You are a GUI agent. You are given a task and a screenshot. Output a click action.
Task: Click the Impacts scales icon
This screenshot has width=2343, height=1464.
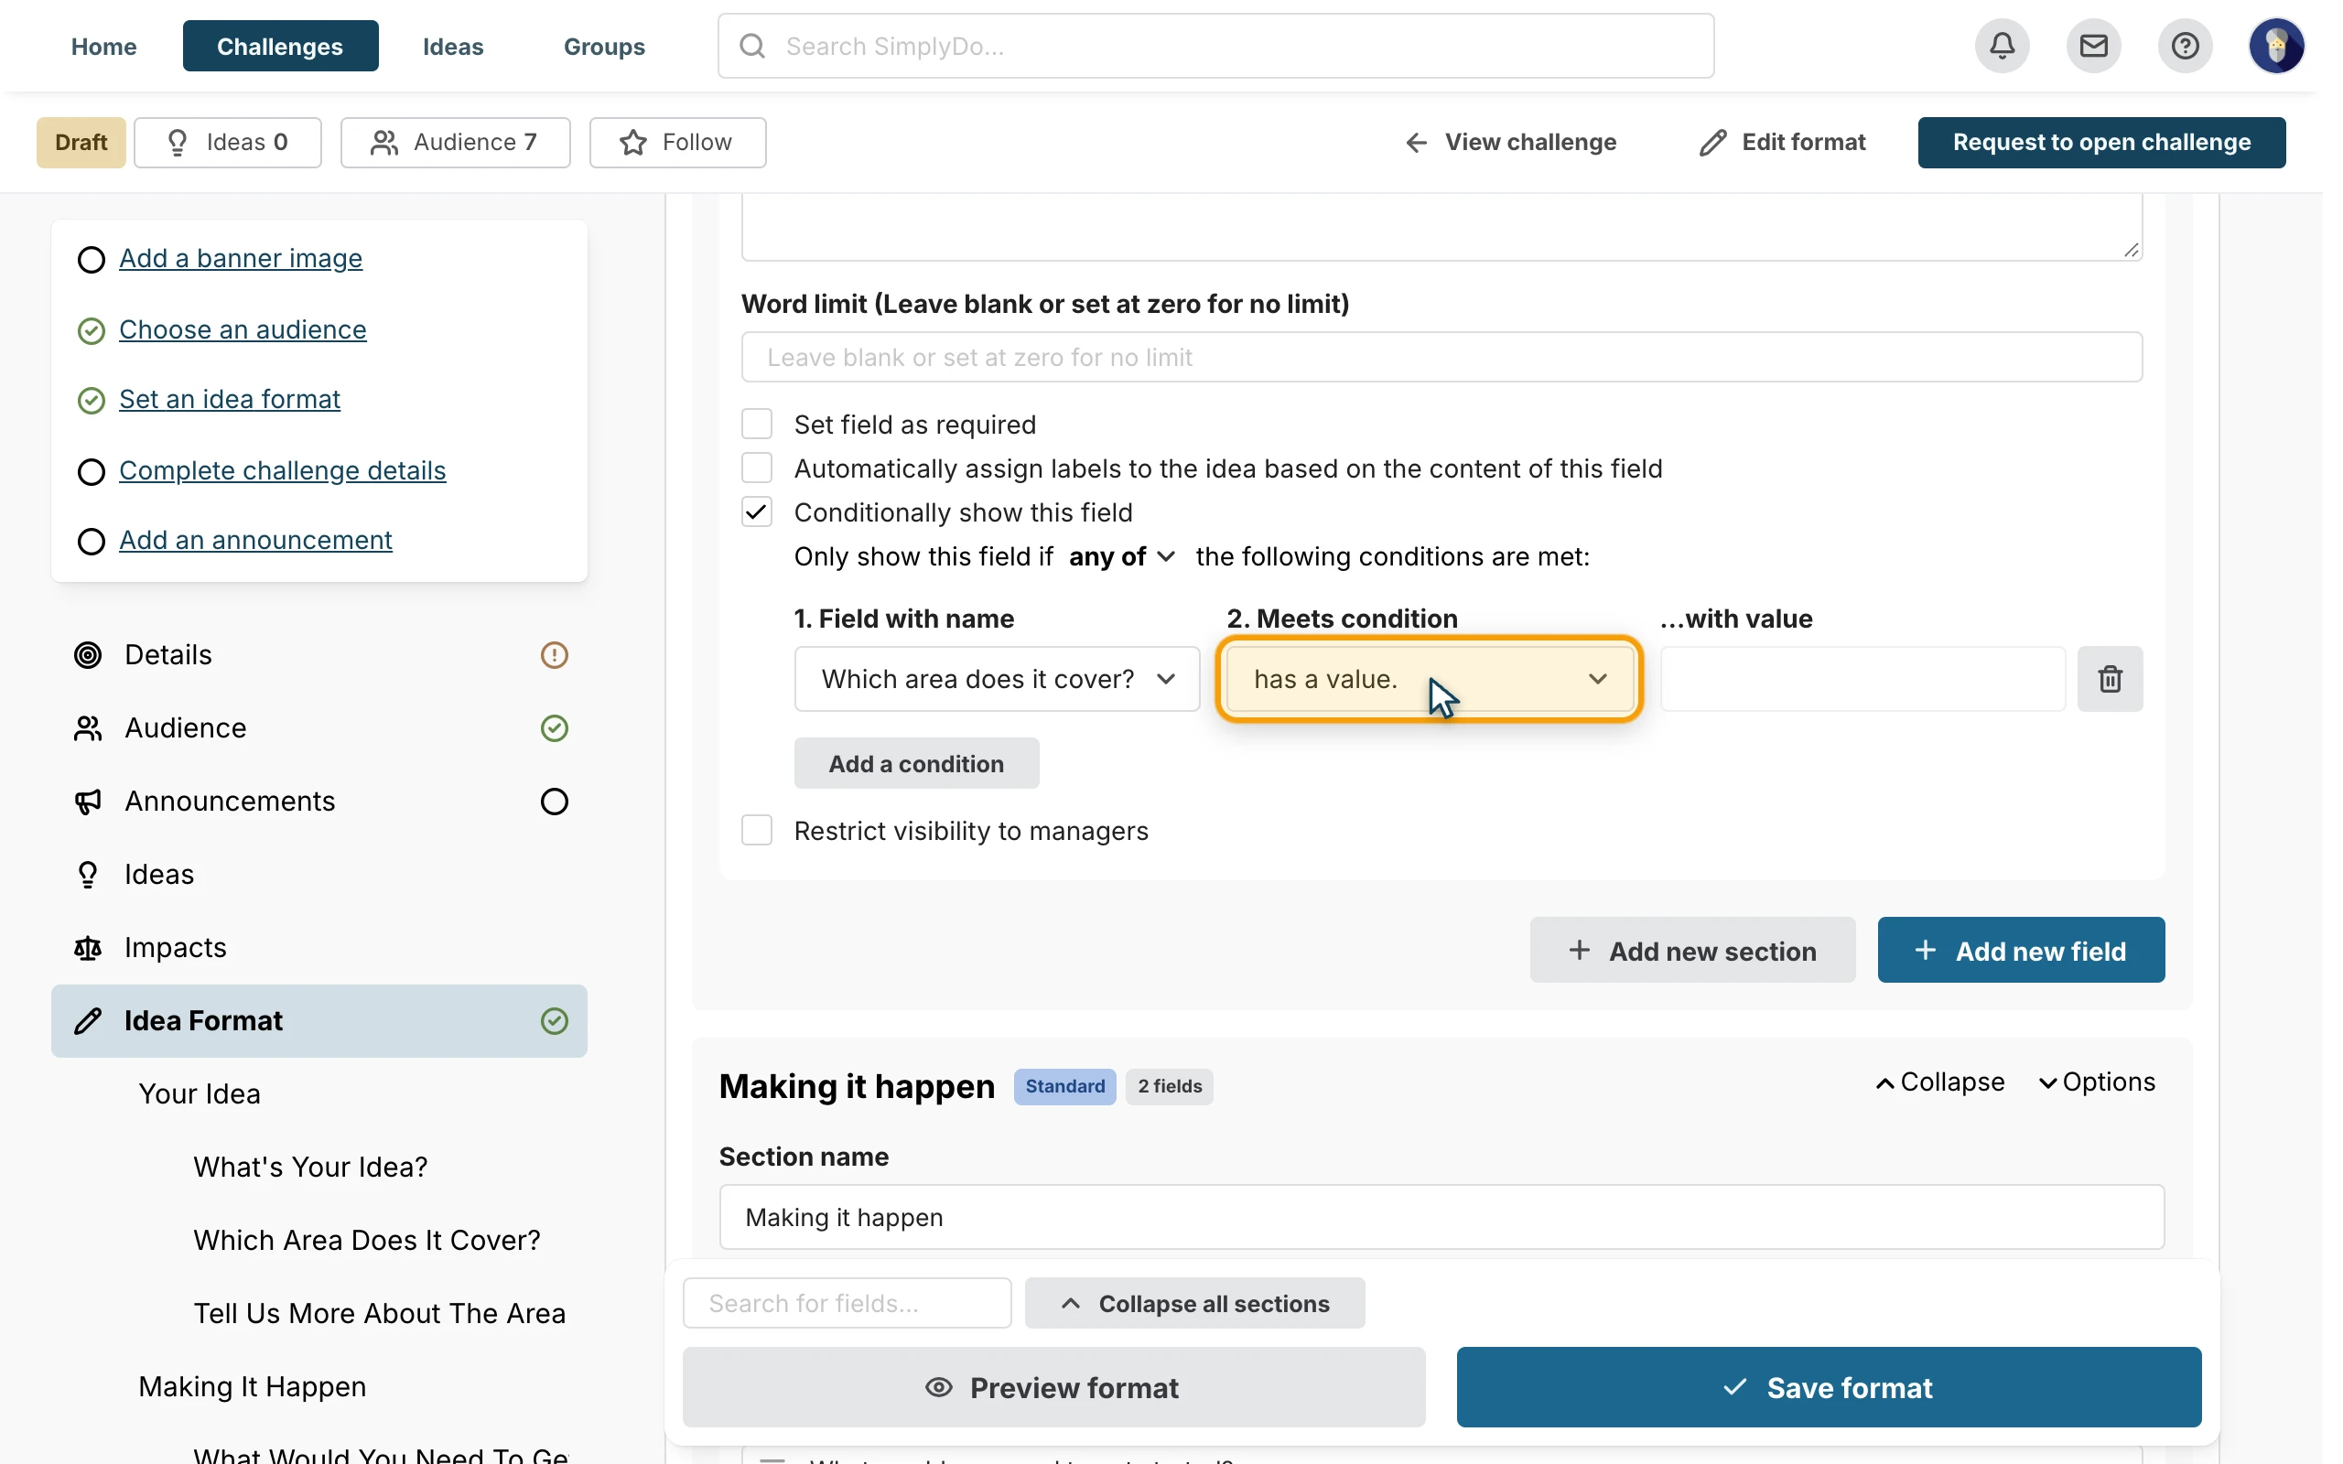coord(88,948)
